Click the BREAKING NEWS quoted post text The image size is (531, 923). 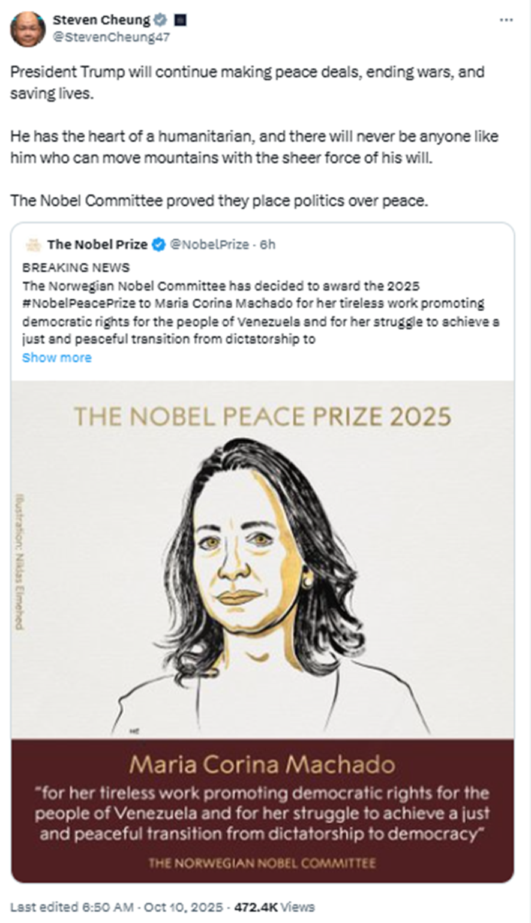click(x=76, y=267)
